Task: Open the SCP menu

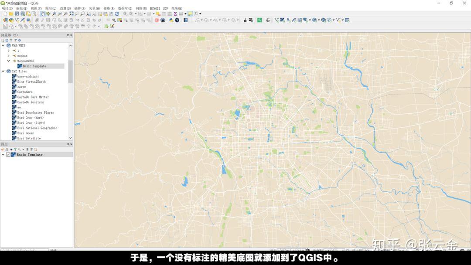Action: coord(166,8)
